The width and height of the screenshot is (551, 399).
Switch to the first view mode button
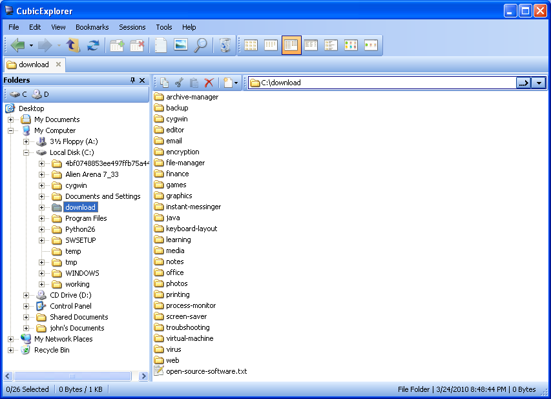coord(251,45)
